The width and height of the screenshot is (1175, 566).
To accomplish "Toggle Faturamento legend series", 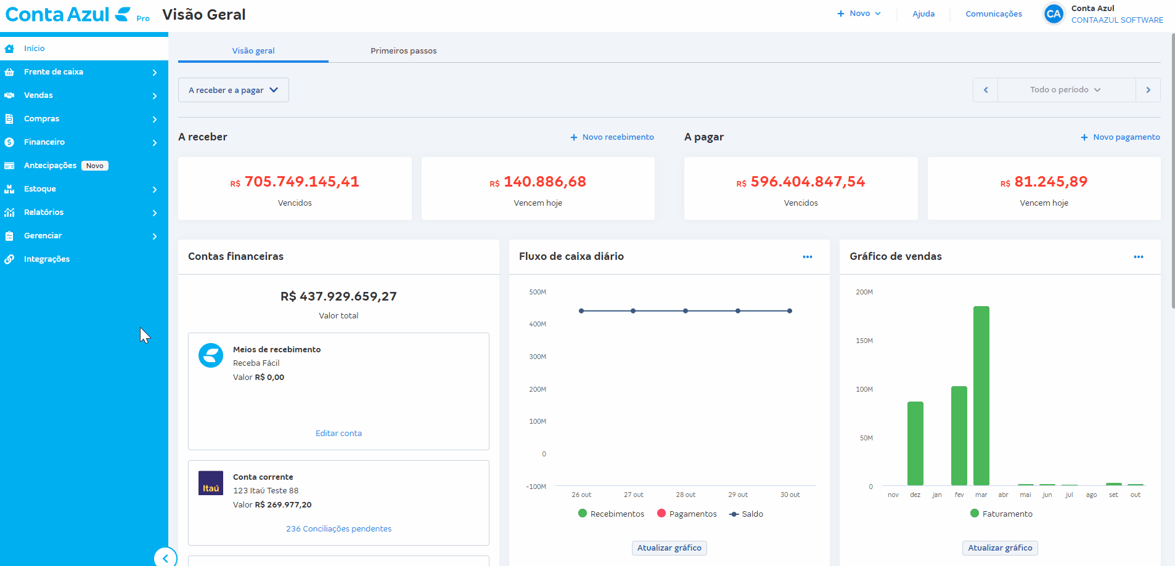I will pos(1001,514).
